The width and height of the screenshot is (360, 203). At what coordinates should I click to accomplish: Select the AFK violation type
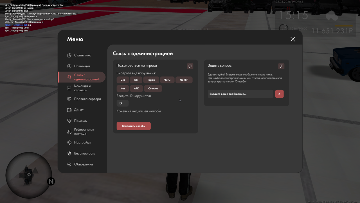136,89
